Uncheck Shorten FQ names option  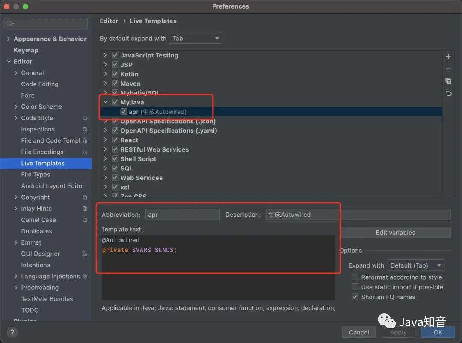coord(355,297)
